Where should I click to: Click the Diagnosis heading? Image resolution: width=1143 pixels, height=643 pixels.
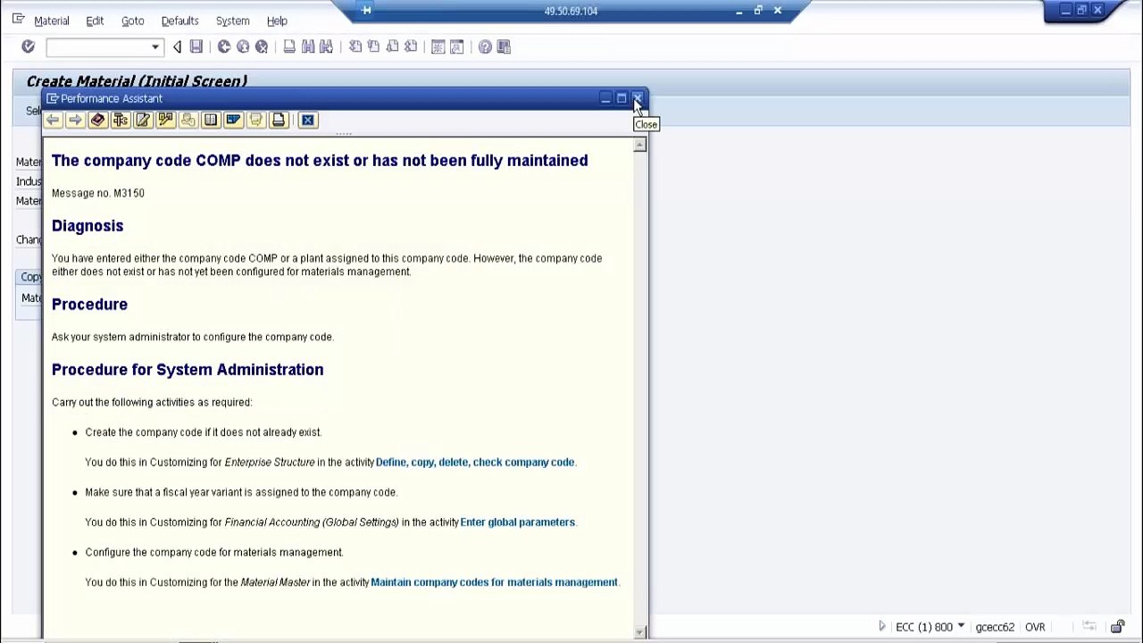88,226
